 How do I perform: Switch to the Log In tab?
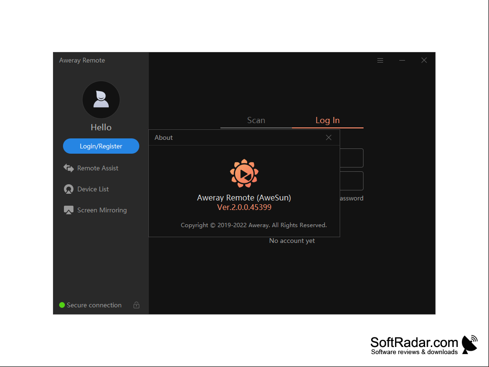(x=327, y=120)
